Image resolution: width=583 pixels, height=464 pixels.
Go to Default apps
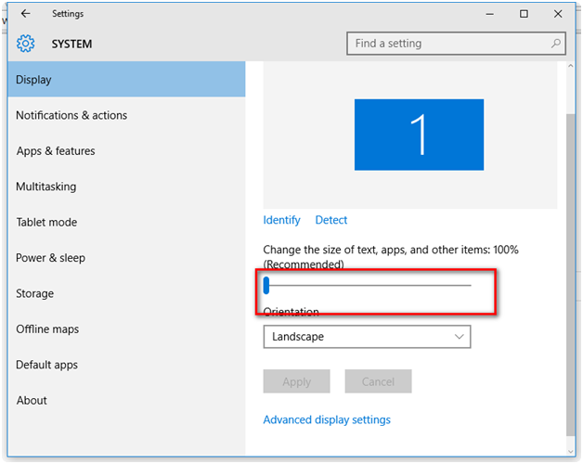[x=47, y=365]
